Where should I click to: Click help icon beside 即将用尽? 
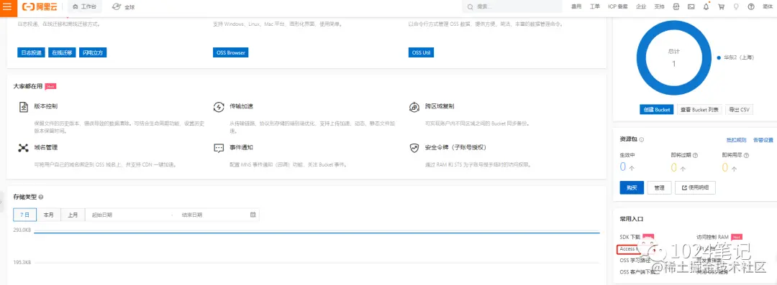click(x=746, y=155)
